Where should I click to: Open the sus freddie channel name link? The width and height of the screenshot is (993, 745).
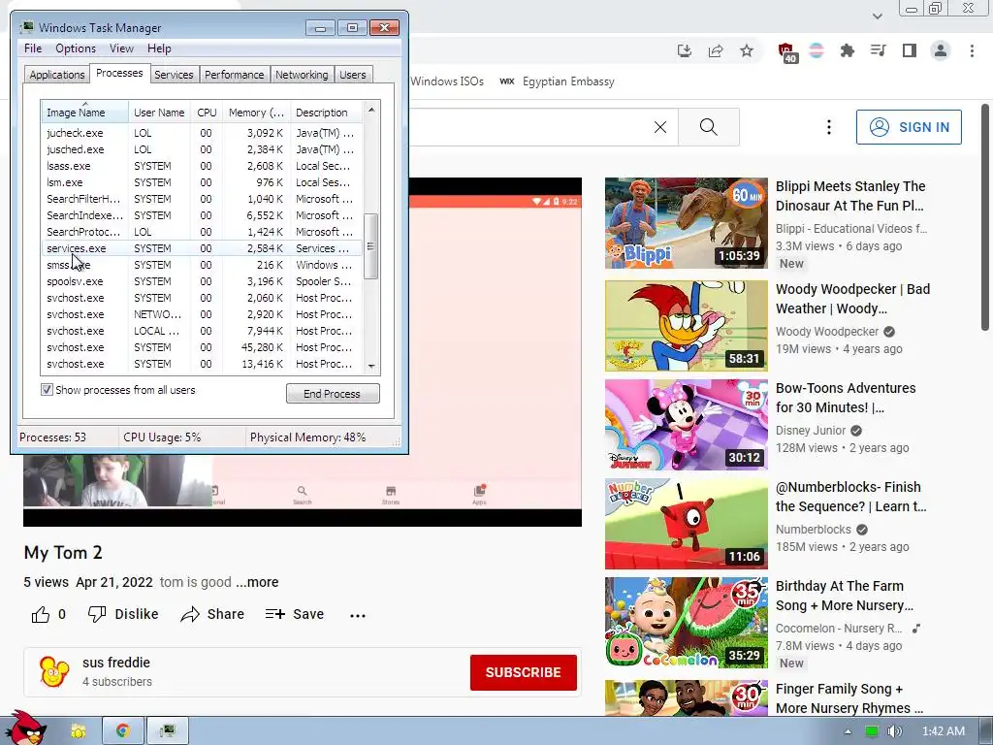[x=116, y=662]
